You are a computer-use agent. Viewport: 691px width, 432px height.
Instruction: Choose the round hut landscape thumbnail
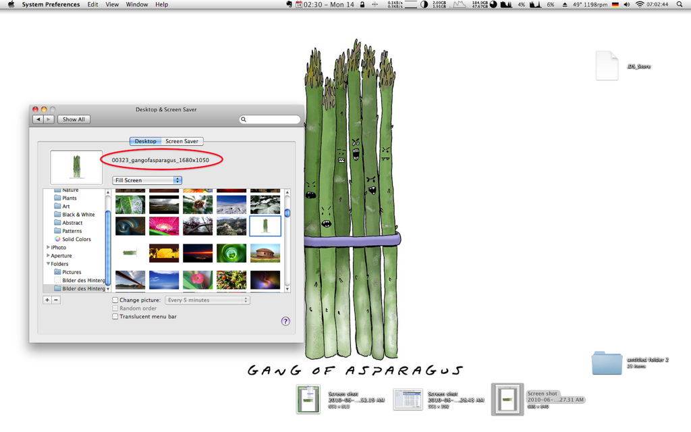(265, 253)
